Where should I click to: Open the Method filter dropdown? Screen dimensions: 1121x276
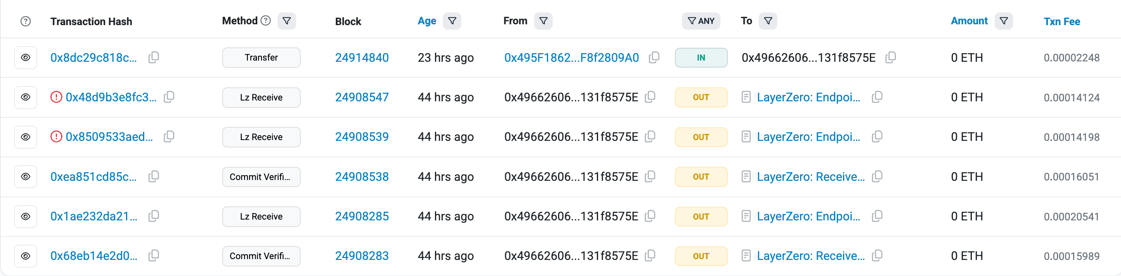[286, 21]
